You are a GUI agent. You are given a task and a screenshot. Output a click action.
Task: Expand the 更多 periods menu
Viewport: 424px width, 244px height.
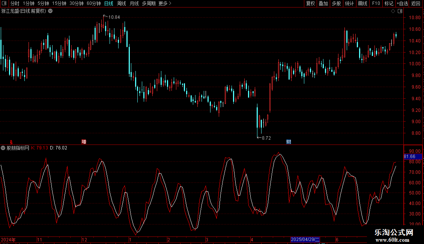(x=165, y=3)
